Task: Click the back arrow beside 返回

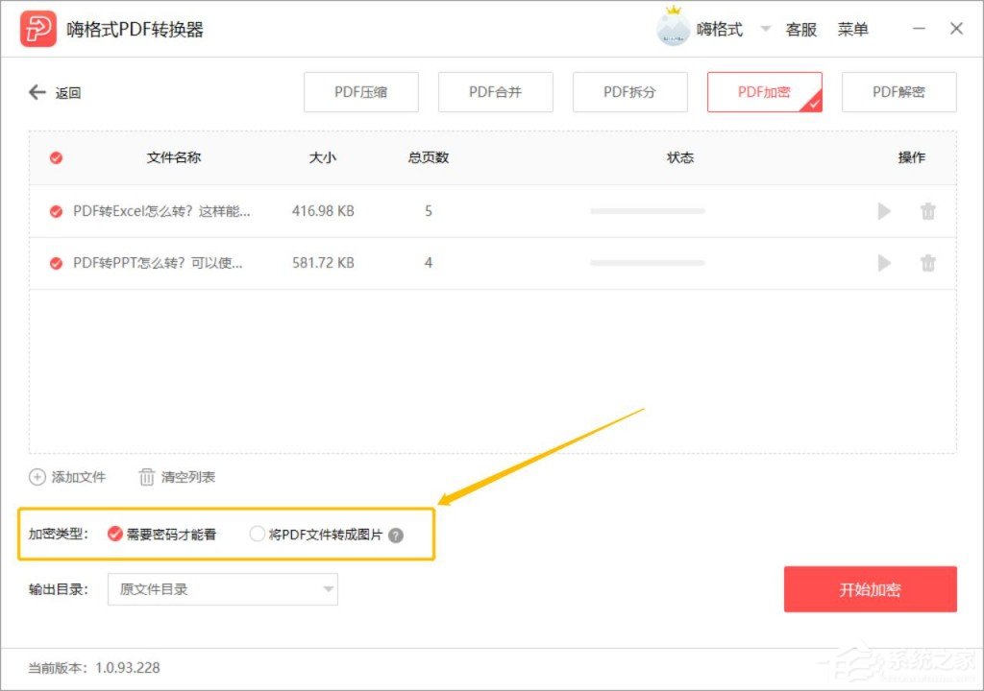Action: coord(36,92)
